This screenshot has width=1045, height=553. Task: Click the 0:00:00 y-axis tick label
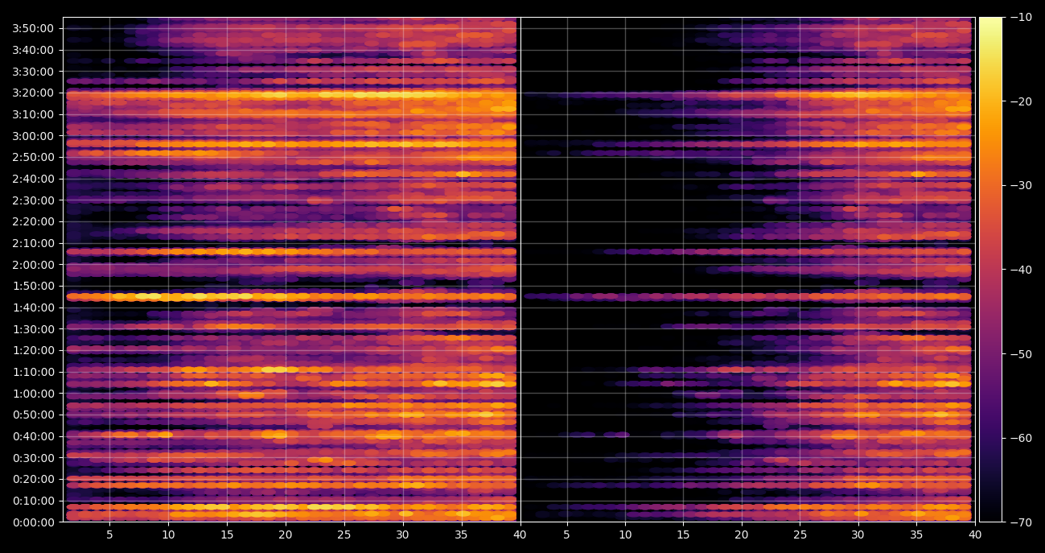[34, 522]
